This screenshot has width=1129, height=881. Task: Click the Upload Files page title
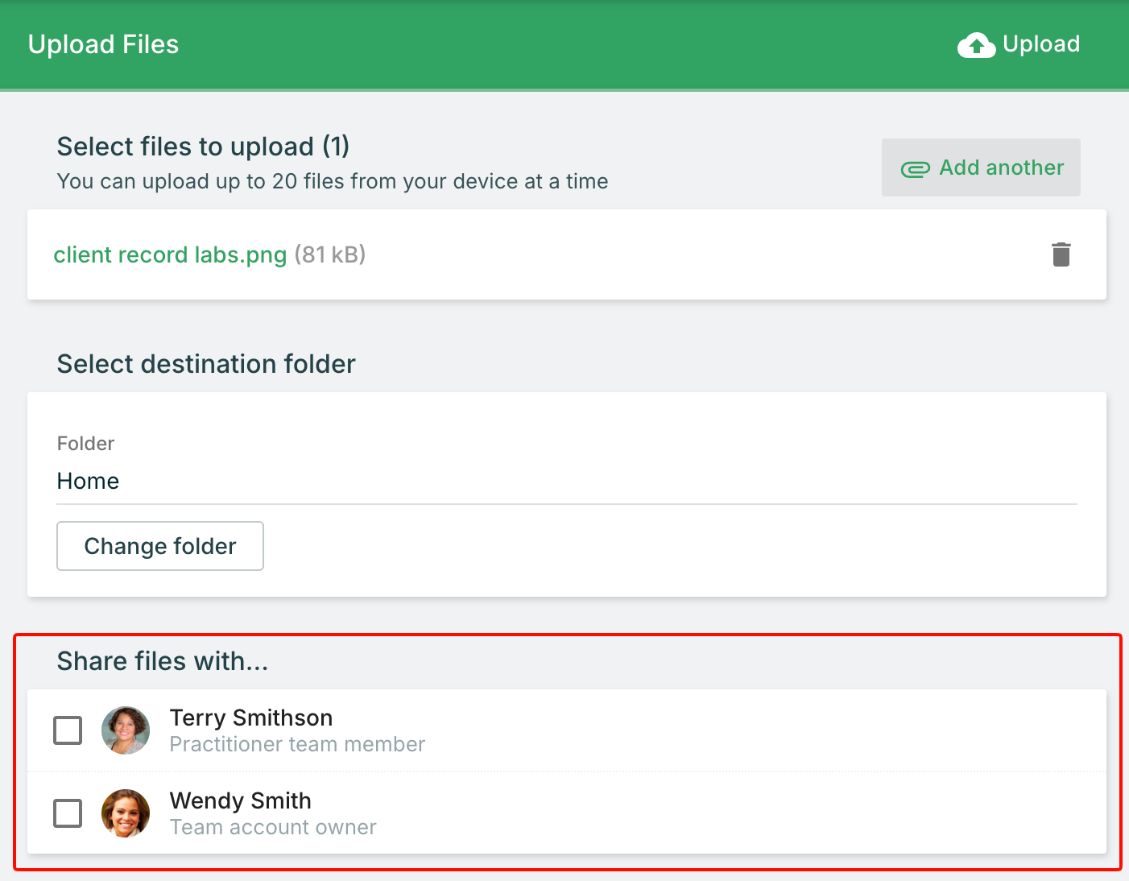click(103, 44)
